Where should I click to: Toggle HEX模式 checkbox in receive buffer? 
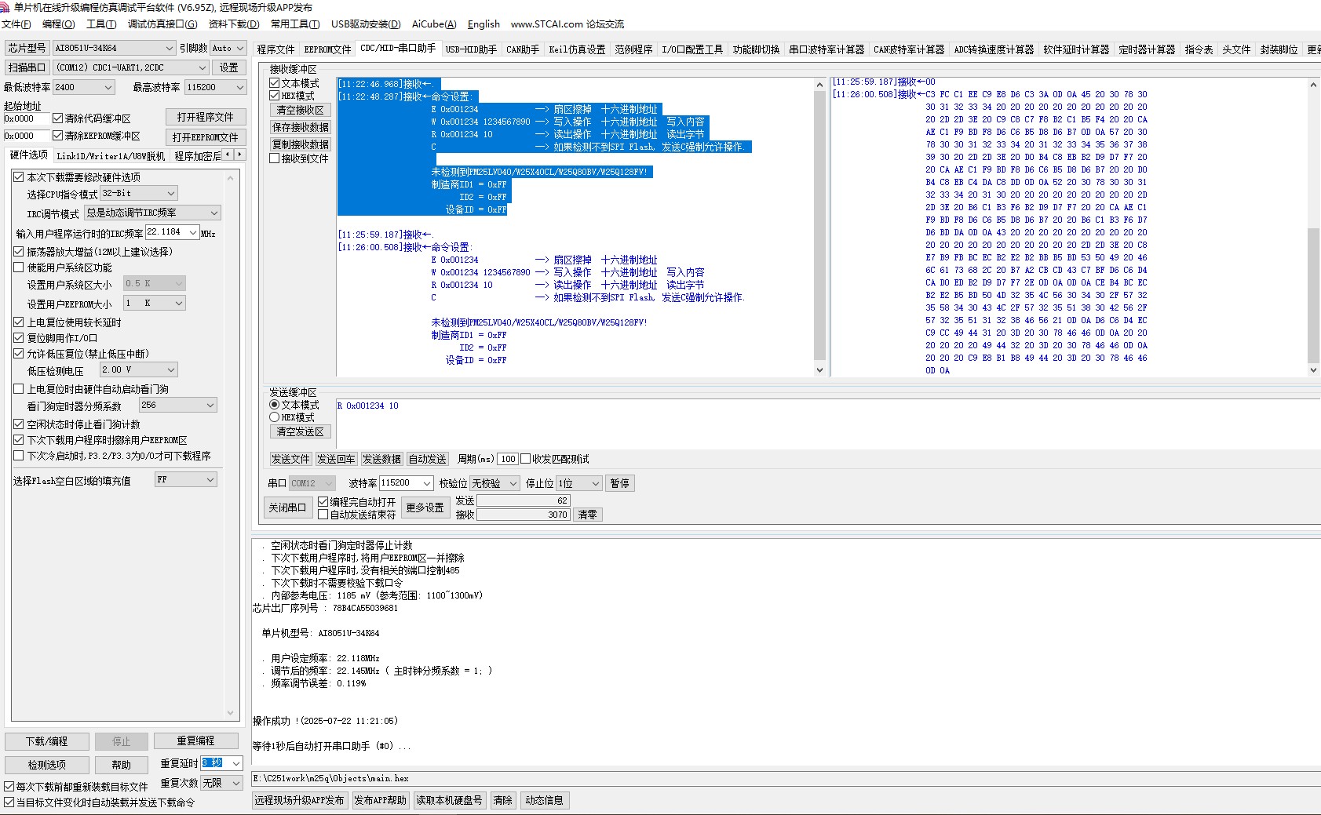click(275, 96)
